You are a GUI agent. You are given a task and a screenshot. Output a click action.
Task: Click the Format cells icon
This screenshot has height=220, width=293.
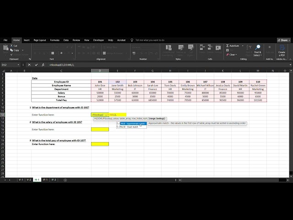[x=218, y=48]
